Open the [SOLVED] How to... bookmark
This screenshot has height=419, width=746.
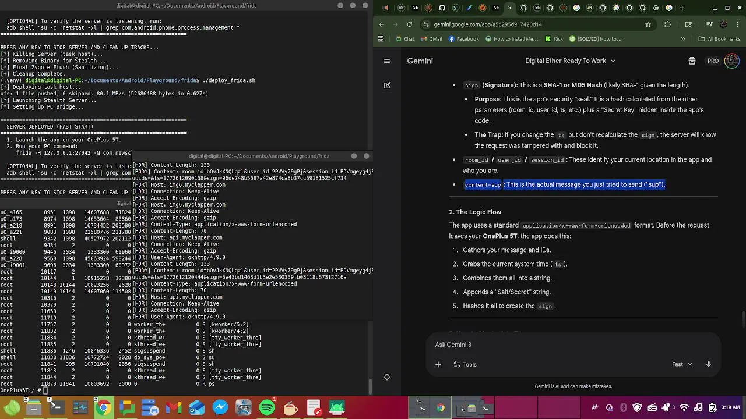(x=595, y=39)
